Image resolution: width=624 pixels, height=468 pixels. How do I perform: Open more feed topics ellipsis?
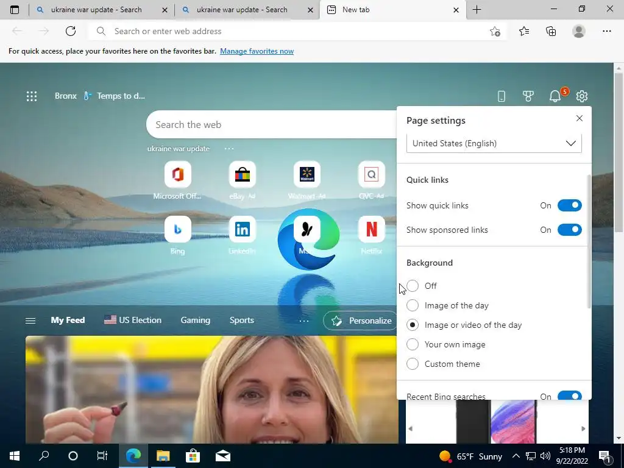(303, 321)
